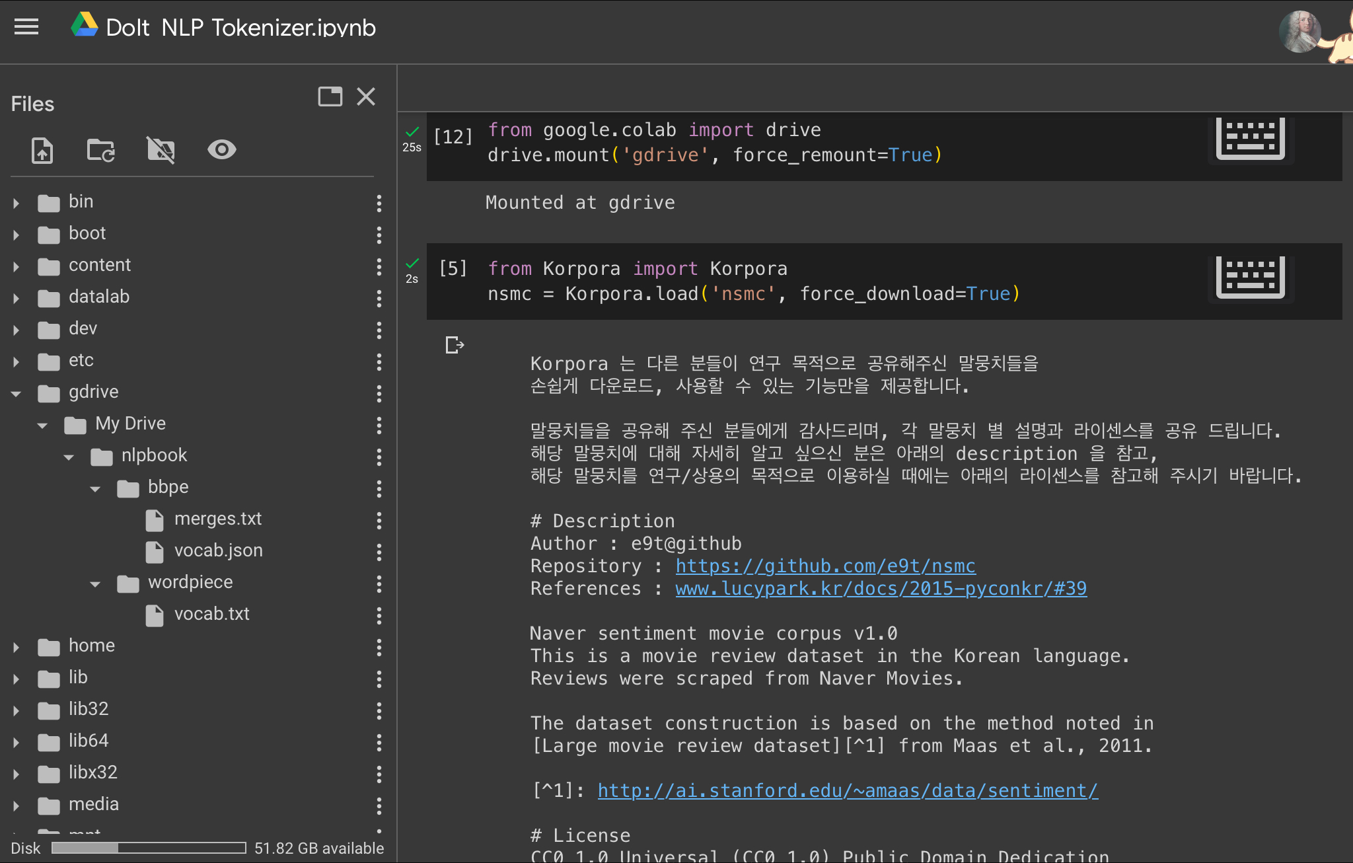The height and width of the screenshot is (863, 1353).
Task: Expand the content folder
Action: coord(17,266)
